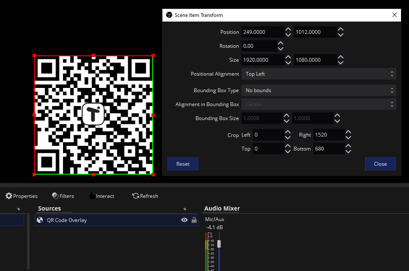Decrease Position Y with down arrow
The image size is (409, 271).
click(x=340, y=35)
